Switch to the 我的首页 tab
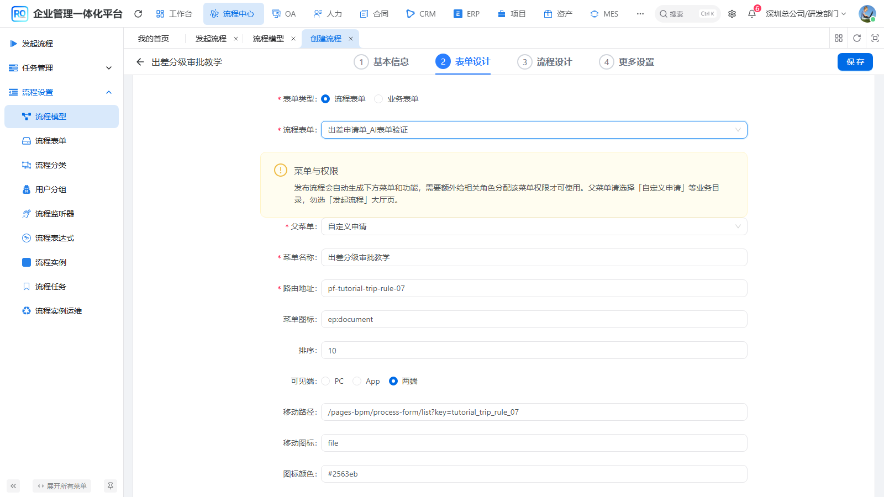 coord(154,39)
